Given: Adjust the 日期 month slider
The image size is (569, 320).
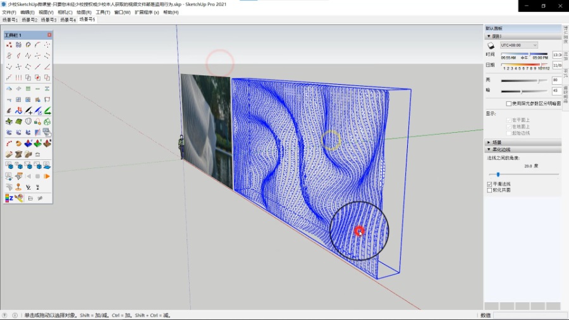Looking at the screenshot, I should pos(525,65).
